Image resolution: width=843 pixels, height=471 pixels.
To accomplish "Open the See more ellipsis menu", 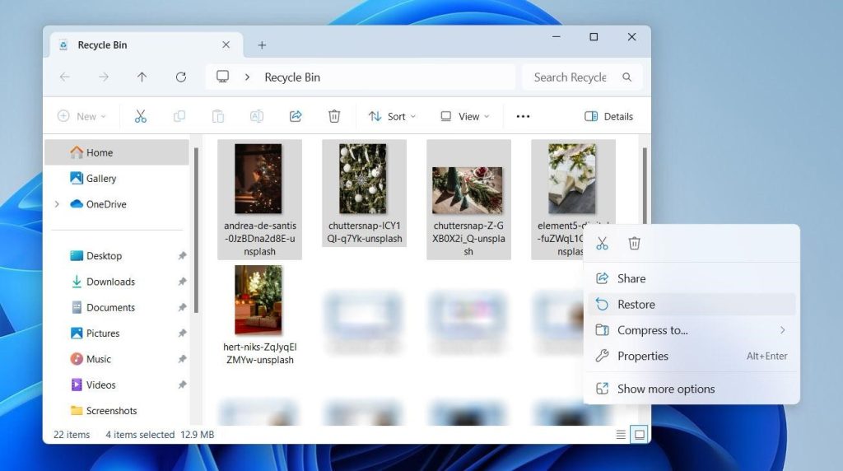I will tap(523, 116).
